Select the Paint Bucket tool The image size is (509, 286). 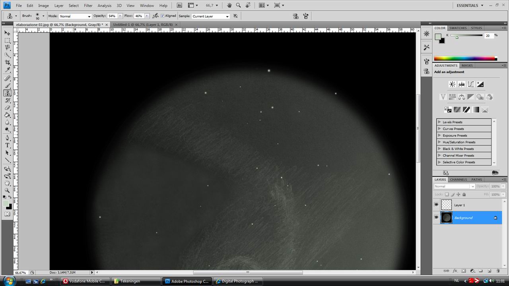pyautogui.click(x=7, y=115)
